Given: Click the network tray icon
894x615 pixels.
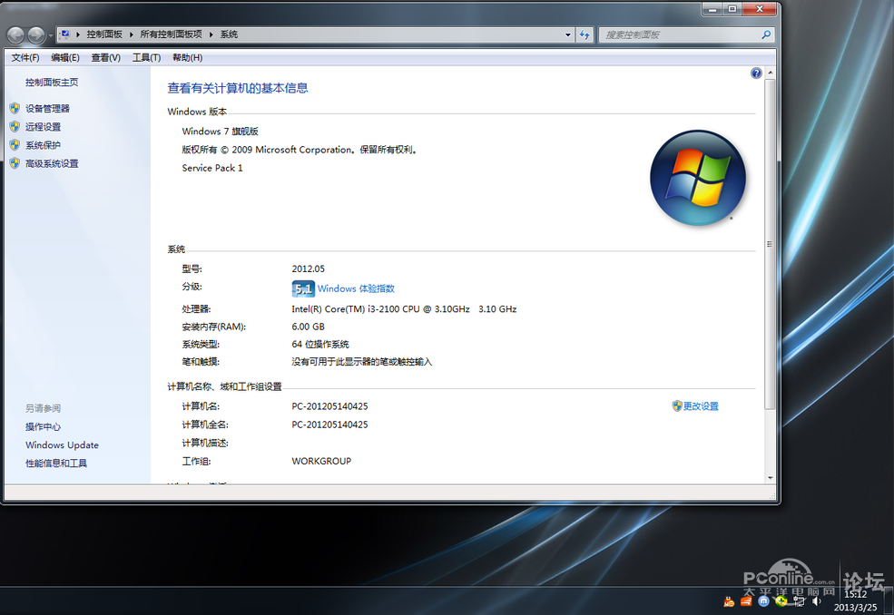Looking at the screenshot, I should coord(799,601).
